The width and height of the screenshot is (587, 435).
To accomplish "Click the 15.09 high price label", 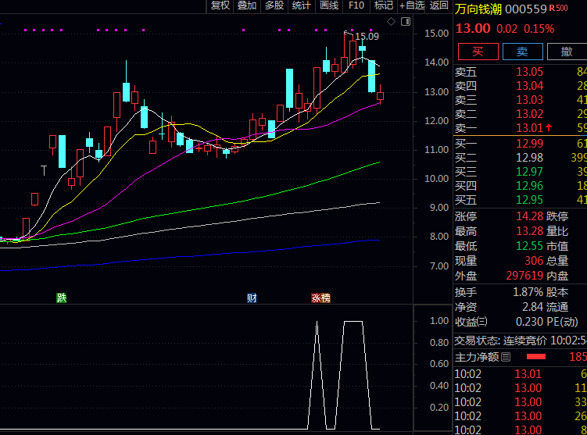I will click(367, 36).
